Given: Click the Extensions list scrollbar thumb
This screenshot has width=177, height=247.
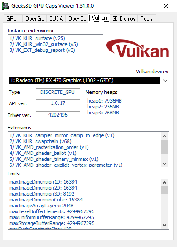Looking at the screenshot, I should point(164,147).
